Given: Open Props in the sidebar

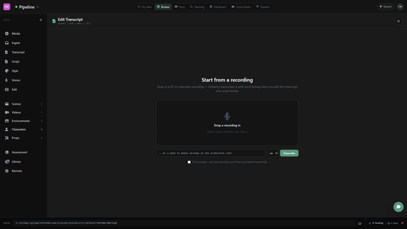Looking at the screenshot, I should pos(24,138).
